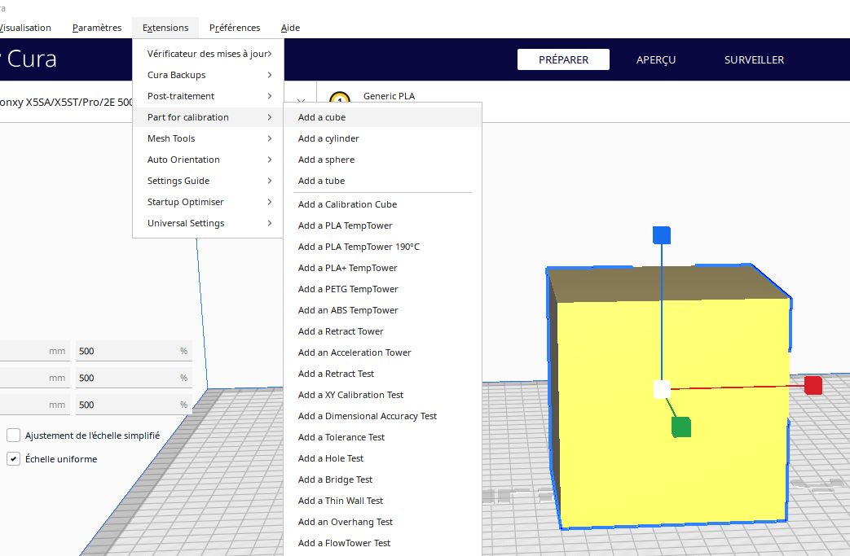Pick Add a Hole Test
Viewport: 850px width, 556px height.
tap(383, 457)
